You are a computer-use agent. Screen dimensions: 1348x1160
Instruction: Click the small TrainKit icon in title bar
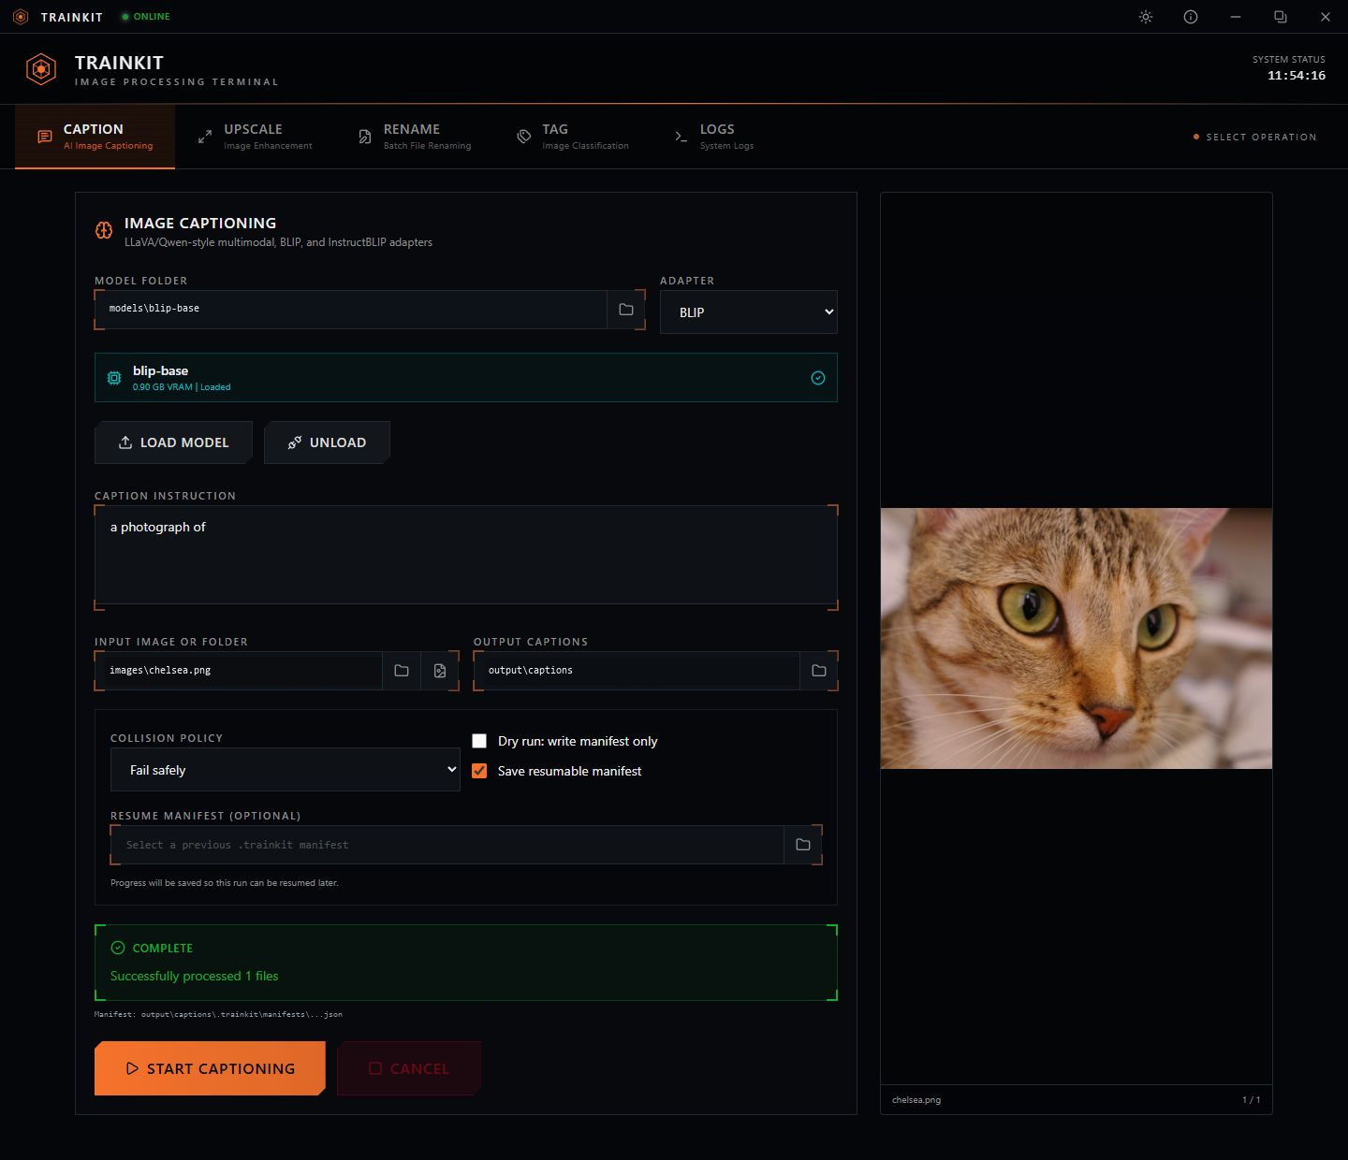point(21,17)
